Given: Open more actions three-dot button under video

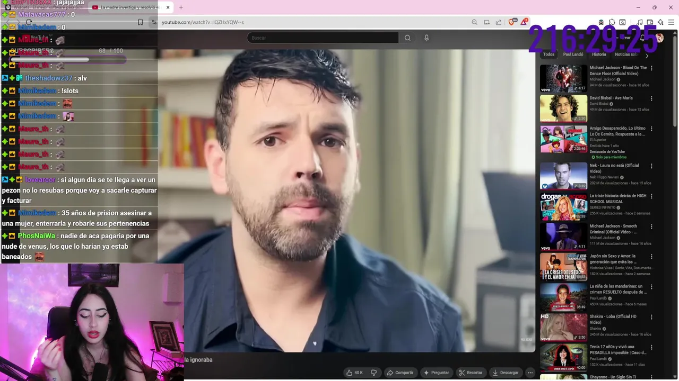Looking at the screenshot, I should (530, 373).
